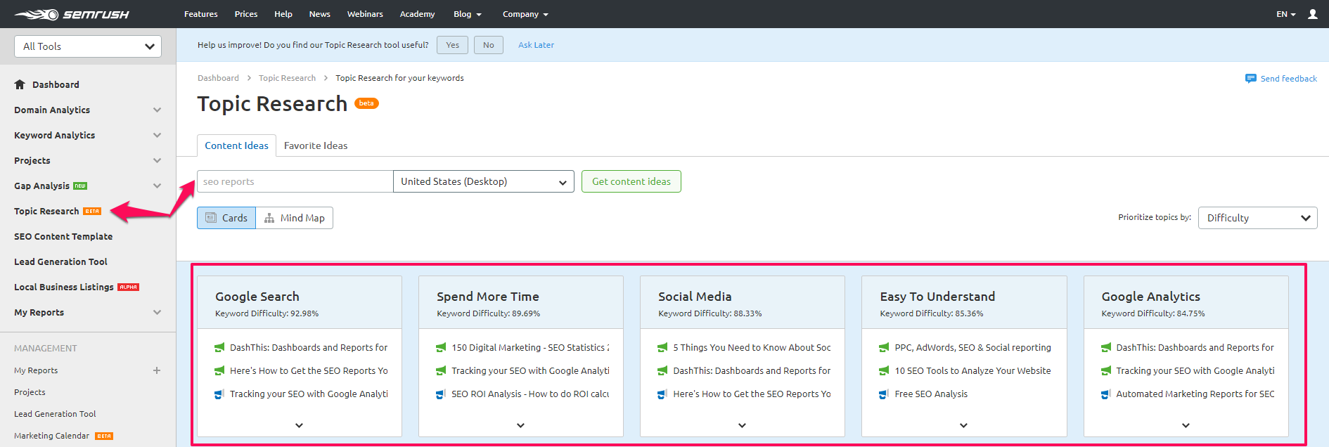The height and width of the screenshot is (447, 1329).
Task: Expand the Google Analytics card
Action: [1186, 425]
